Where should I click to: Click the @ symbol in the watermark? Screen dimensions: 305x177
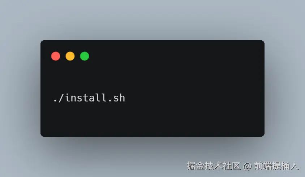click(x=247, y=166)
